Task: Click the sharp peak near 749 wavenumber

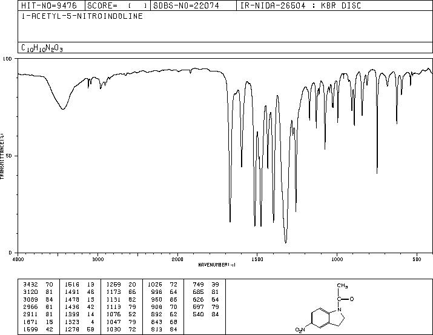Action: [x=377, y=173]
